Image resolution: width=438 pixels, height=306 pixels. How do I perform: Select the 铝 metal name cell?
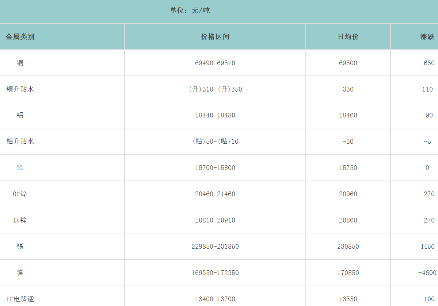pos(20,115)
